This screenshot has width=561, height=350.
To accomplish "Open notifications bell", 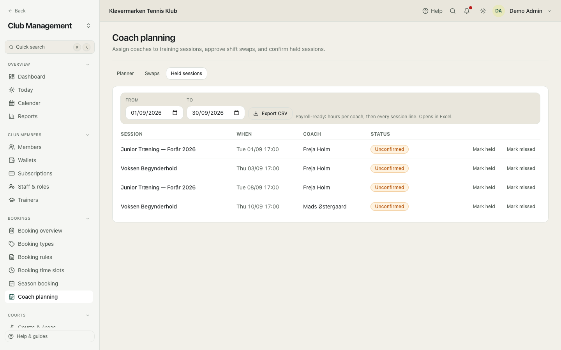I will (467, 11).
